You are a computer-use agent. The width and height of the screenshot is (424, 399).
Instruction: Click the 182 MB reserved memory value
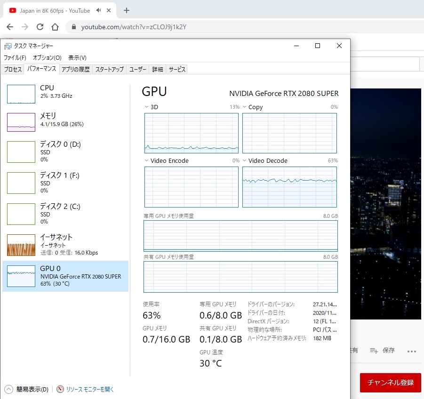(x=322, y=338)
